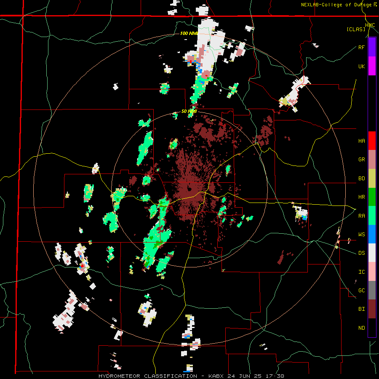The width and height of the screenshot is (379, 379).
Task: Click the HR dark green legend swatch
Action: pos(372,197)
